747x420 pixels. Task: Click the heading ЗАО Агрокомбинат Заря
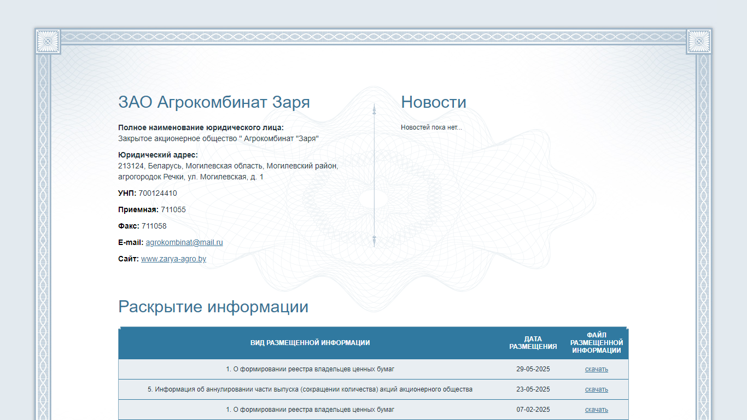click(214, 102)
